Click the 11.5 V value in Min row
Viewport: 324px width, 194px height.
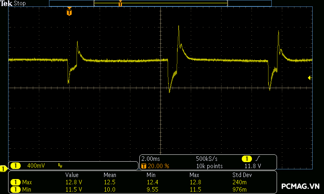click(x=74, y=189)
